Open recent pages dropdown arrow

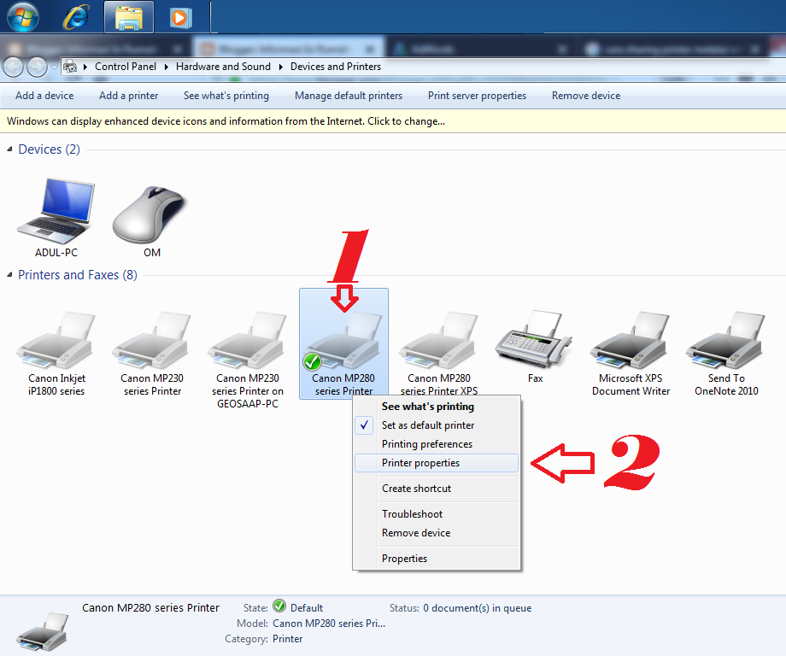coord(54,67)
